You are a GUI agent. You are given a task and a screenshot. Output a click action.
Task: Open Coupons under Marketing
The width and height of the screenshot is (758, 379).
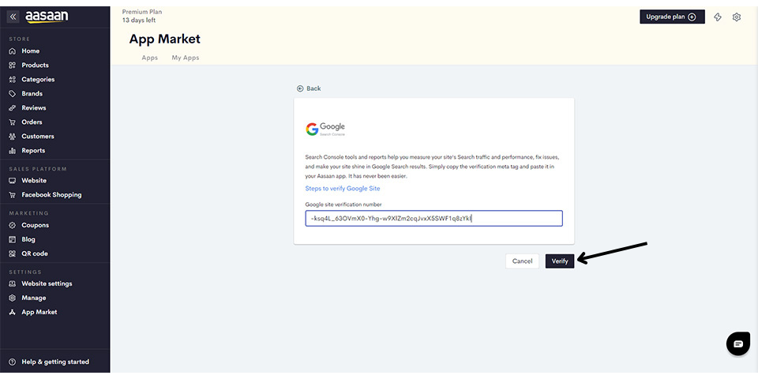[x=36, y=225]
